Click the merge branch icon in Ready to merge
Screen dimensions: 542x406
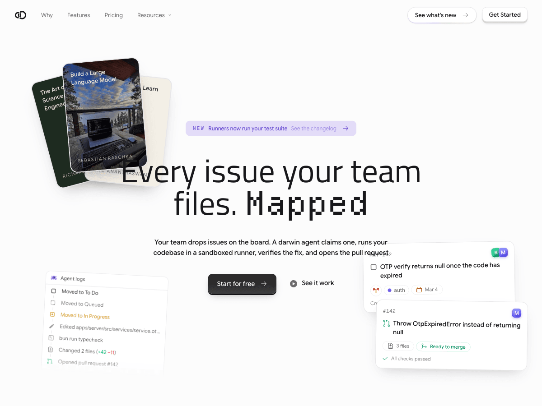[424, 346]
